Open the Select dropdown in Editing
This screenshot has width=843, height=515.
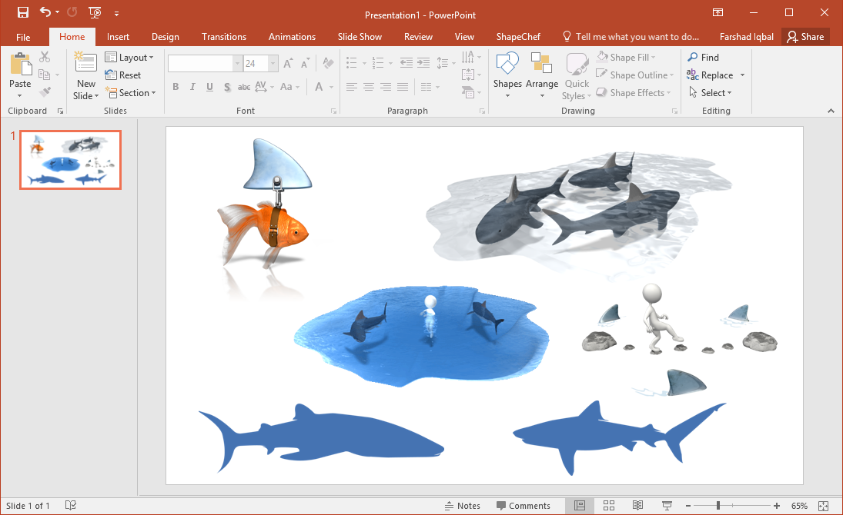click(x=711, y=93)
